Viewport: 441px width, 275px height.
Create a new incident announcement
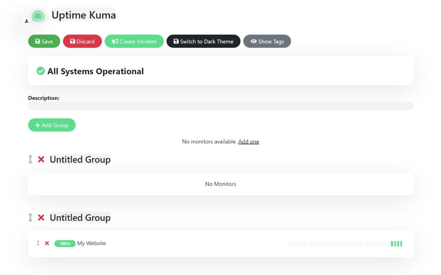coord(134,41)
